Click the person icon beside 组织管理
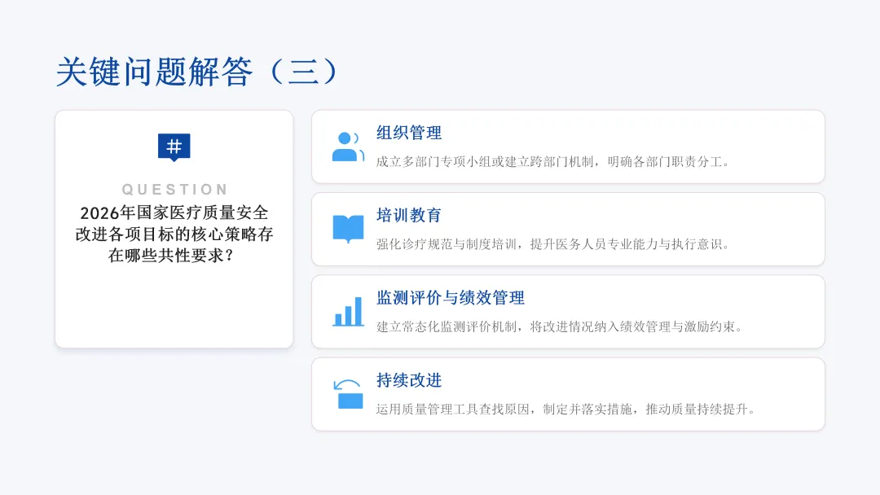The width and height of the screenshot is (880, 495). tap(348, 147)
